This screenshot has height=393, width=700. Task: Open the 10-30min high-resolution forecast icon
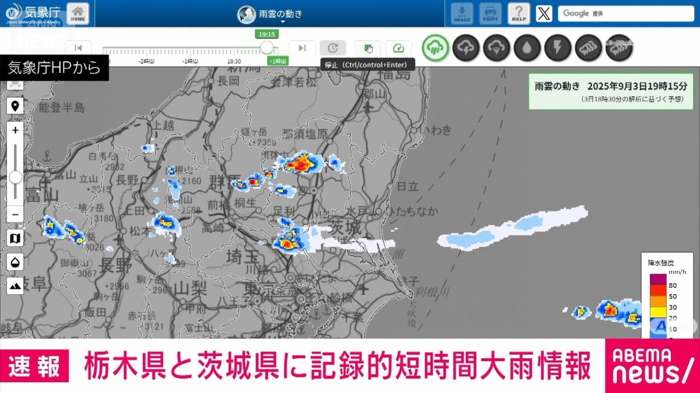(617, 48)
